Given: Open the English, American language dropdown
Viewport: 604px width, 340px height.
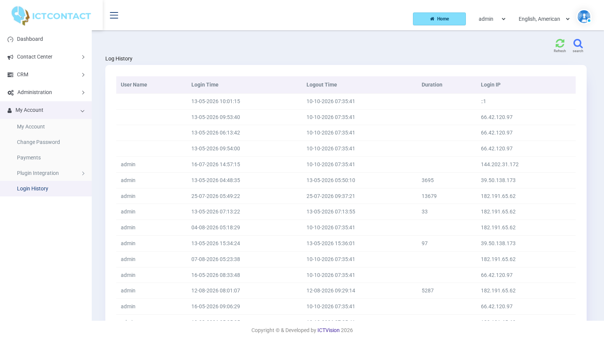Looking at the screenshot, I should point(544,19).
